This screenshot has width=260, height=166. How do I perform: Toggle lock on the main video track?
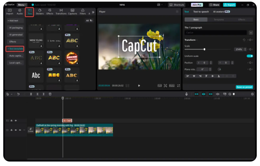point(12,130)
